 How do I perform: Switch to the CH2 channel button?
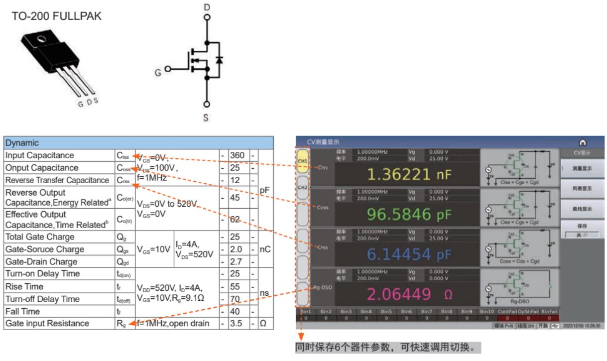tap(302, 188)
